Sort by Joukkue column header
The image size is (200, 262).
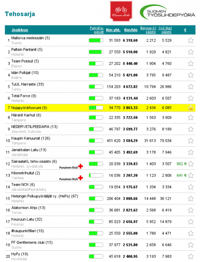tap(20, 30)
